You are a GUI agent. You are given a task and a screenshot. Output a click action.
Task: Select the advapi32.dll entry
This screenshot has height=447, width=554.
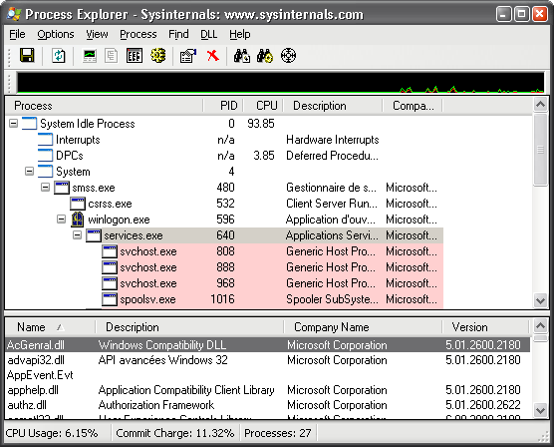(268, 360)
